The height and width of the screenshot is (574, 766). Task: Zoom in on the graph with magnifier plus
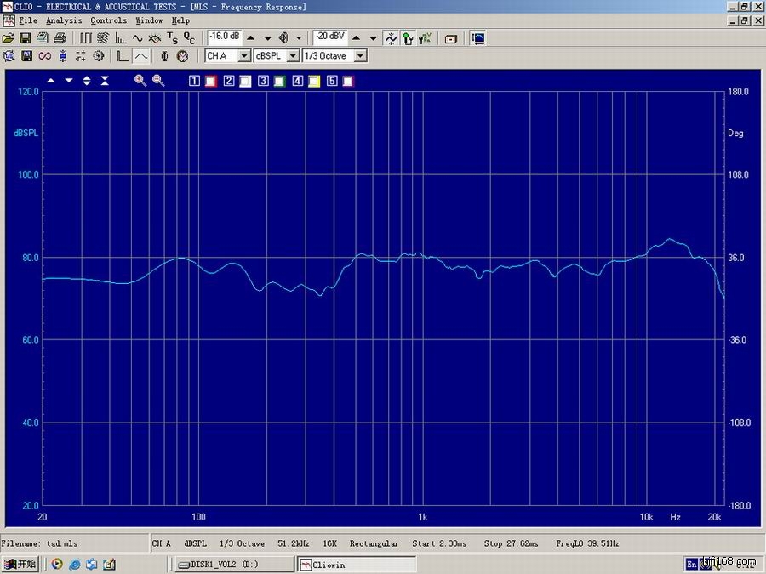coord(140,81)
